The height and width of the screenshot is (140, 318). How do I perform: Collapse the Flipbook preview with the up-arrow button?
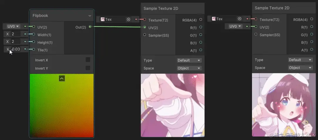pyautogui.click(x=62, y=78)
